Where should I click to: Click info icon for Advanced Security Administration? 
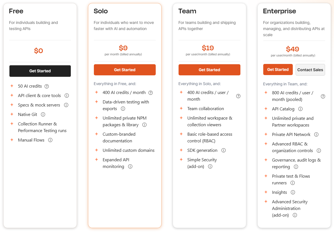click(295, 215)
